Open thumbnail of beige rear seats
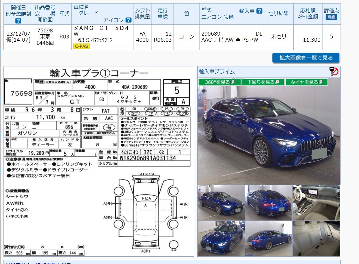 click(316, 238)
